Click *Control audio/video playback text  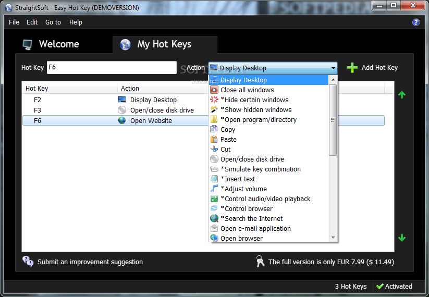pyautogui.click(x=265, y=199)
